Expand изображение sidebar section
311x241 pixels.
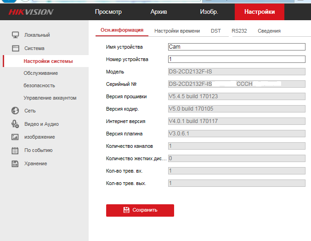[x=40, y=137]
